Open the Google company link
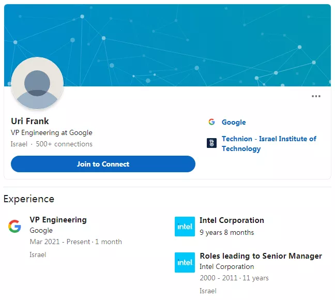Image resolution: width=335 pixels, height=300 pixels. coord(234,122)
